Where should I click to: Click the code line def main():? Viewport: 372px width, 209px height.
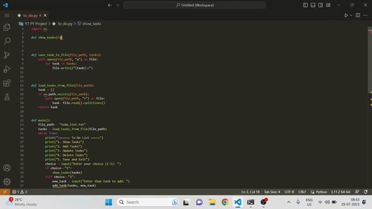[41, 120]
